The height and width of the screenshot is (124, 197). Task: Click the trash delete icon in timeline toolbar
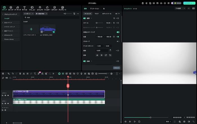[20, 74]
